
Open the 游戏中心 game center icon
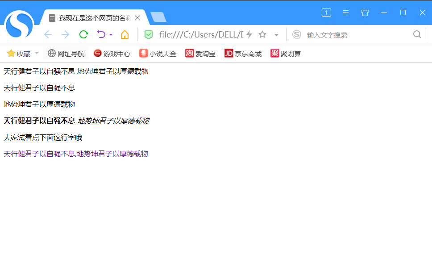point(112,53)
